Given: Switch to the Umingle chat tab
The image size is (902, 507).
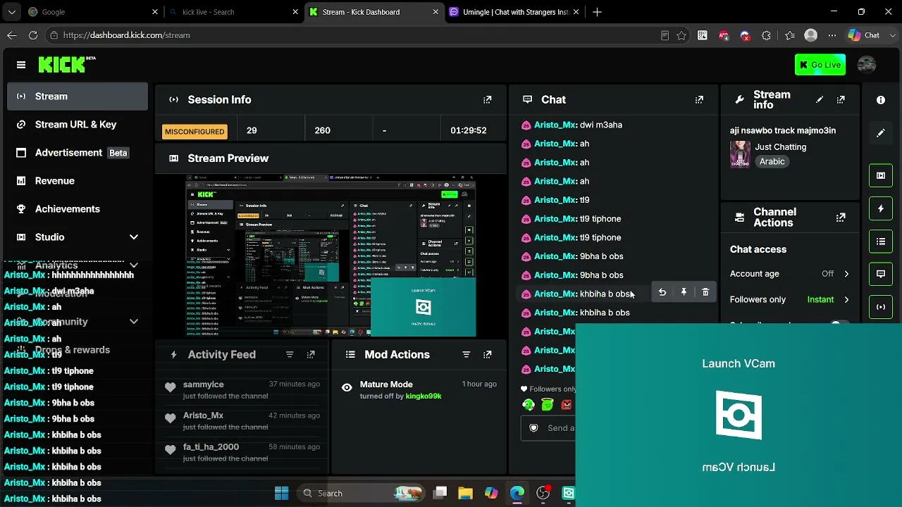Looking at the screenshot, I should coord(514,12).
